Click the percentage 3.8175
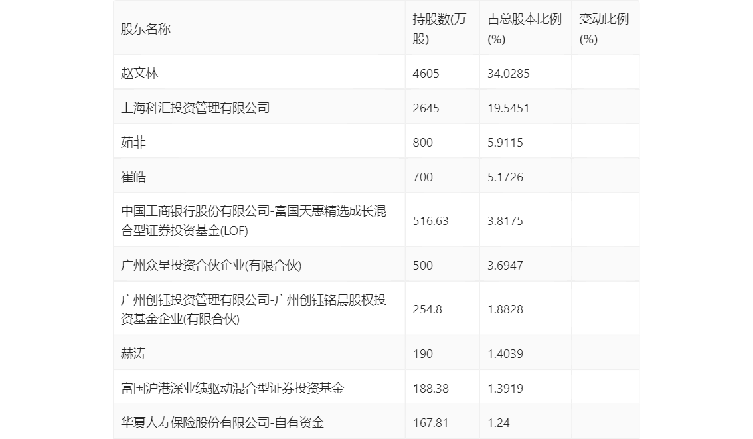 pyautogui.click(x=505, y=221)
